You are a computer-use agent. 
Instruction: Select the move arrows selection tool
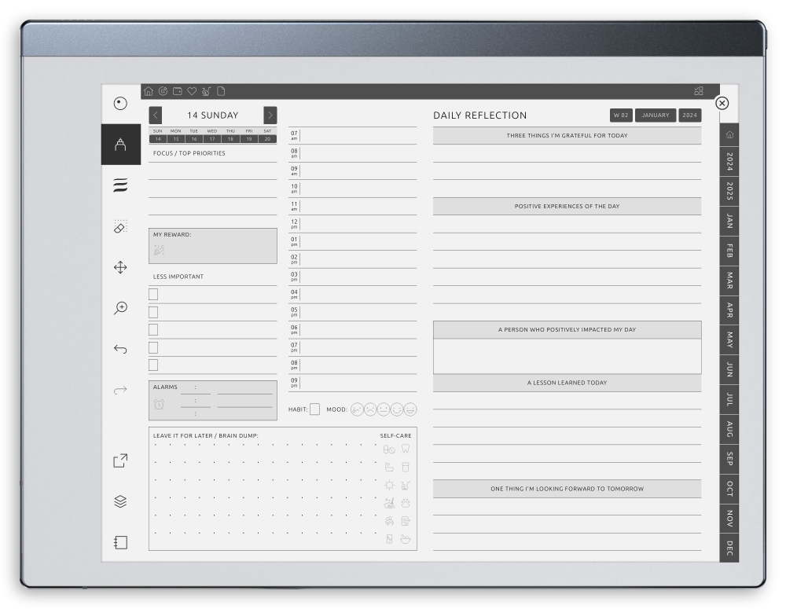(x=121, y=267)
